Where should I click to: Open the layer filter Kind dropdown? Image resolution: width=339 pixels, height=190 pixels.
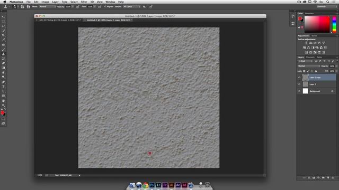click(305, 61)
